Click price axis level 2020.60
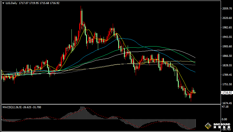Image resolution: width=233 pixels, height=132 pixels. click(x=227, y=18)
